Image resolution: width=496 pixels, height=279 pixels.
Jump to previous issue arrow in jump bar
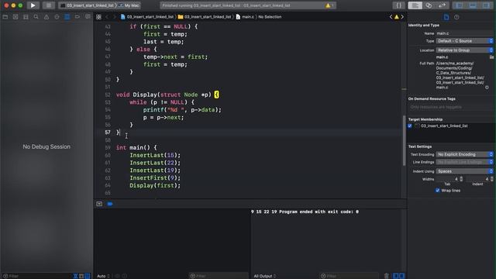(x=391, y=17)
